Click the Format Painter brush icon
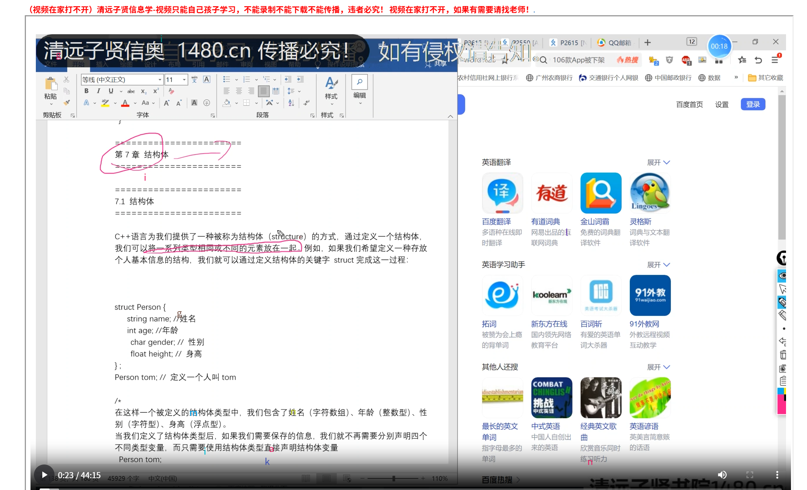Image resolution: width=807 pixels, height=490 pixels. (67, 103)
